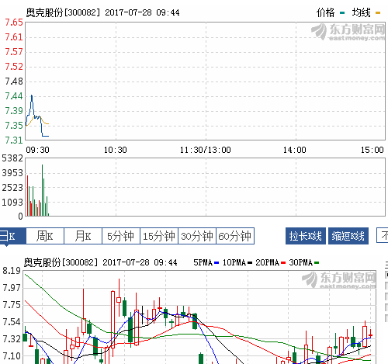Click the 缩短K线 button
The height and width of the screenshot is (364, 388).
click(x=348, y=236)
